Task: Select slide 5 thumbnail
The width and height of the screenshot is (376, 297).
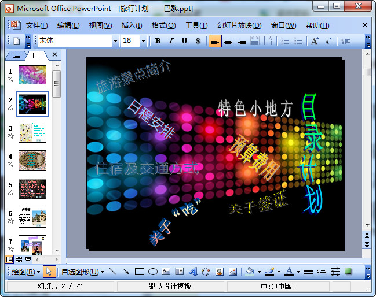Action: pos(32,189)
